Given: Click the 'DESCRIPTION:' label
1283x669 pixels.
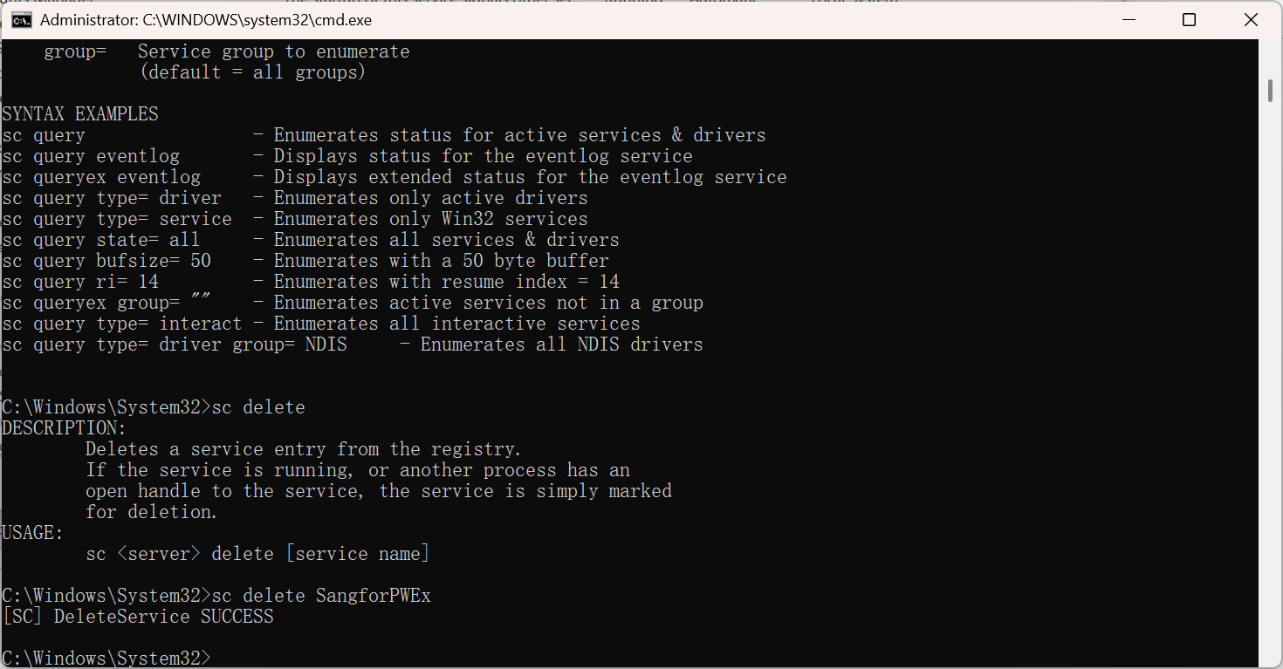Looking at the screenshot, I should (x=65, y=428).
